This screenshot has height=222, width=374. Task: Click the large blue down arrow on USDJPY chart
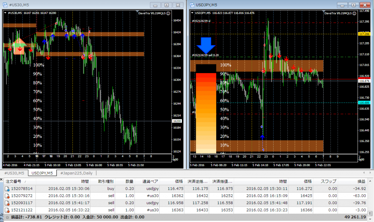pyautogui.click(x=206, y=45)
